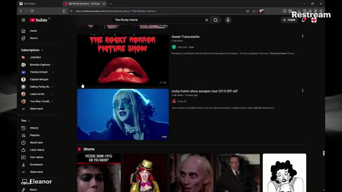Clear the search box with the X
Image resolution: width=342 pixels, height=192 pixels.
point(207,20)
